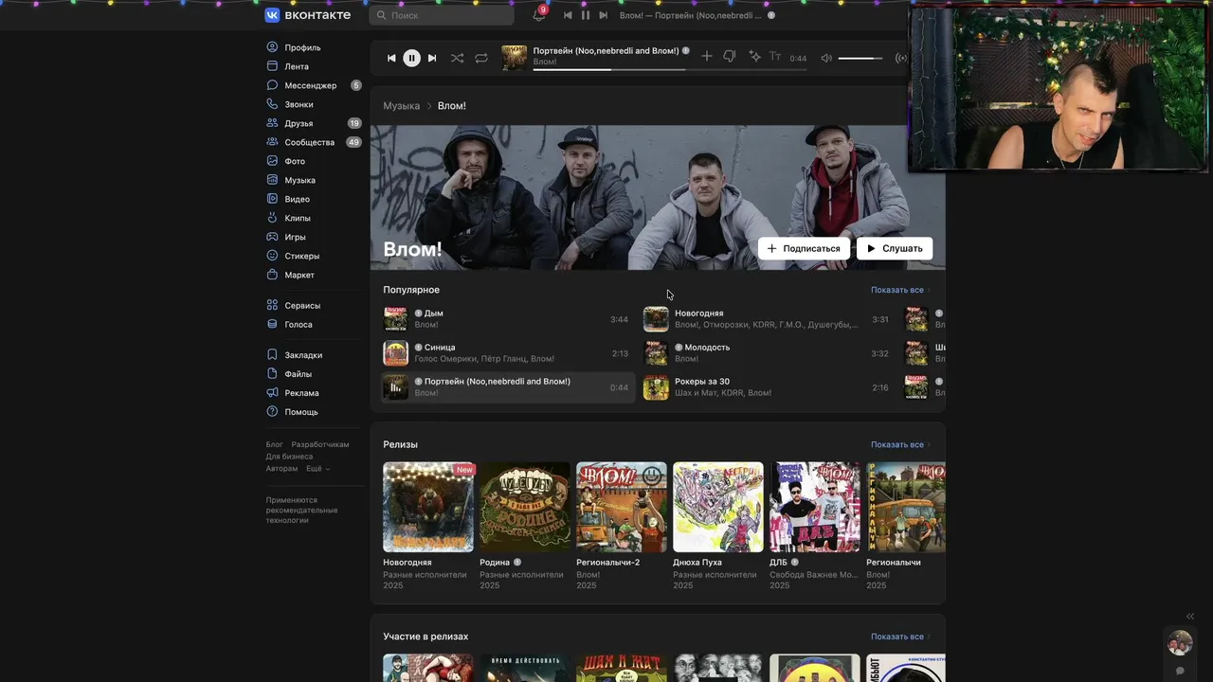Image resolution: width=1213 pixels, height=682 pixels.
Task: Open the Для бизнеса footer link
Action: [x=289, y=457]
